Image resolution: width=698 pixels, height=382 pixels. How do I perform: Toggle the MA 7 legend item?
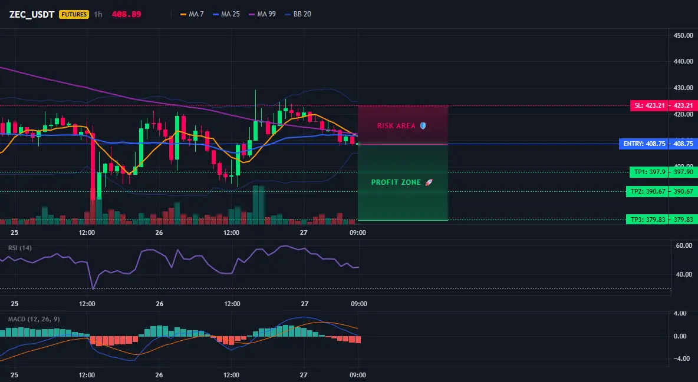(192, 14)
